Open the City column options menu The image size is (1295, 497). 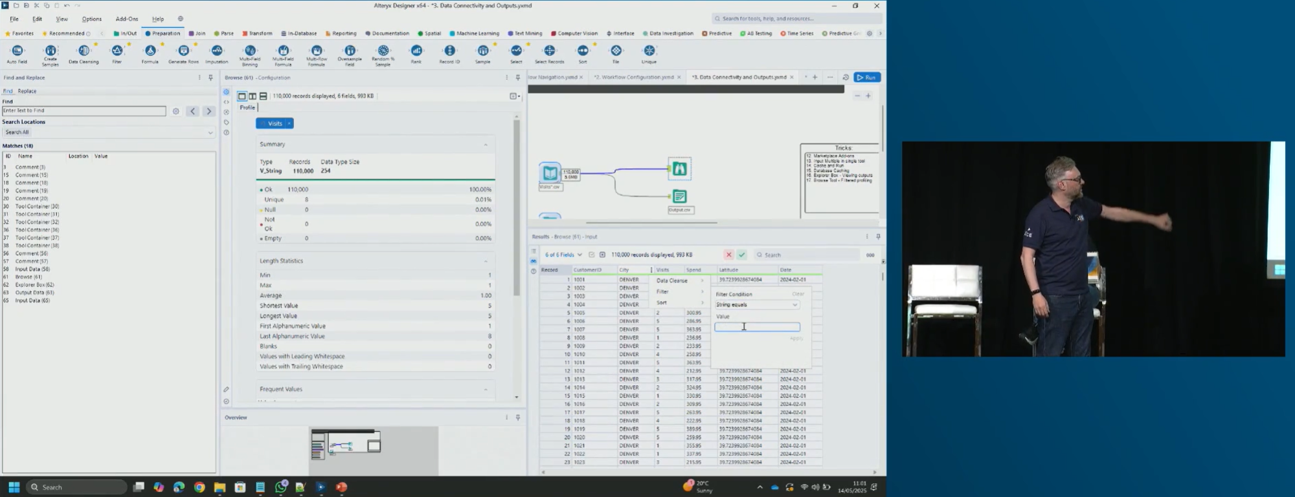[x=651, y=270]
